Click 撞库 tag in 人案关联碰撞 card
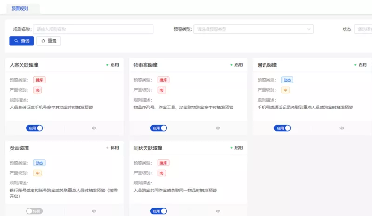Screen dimensions: 372x216 click(x=40, y=80)
